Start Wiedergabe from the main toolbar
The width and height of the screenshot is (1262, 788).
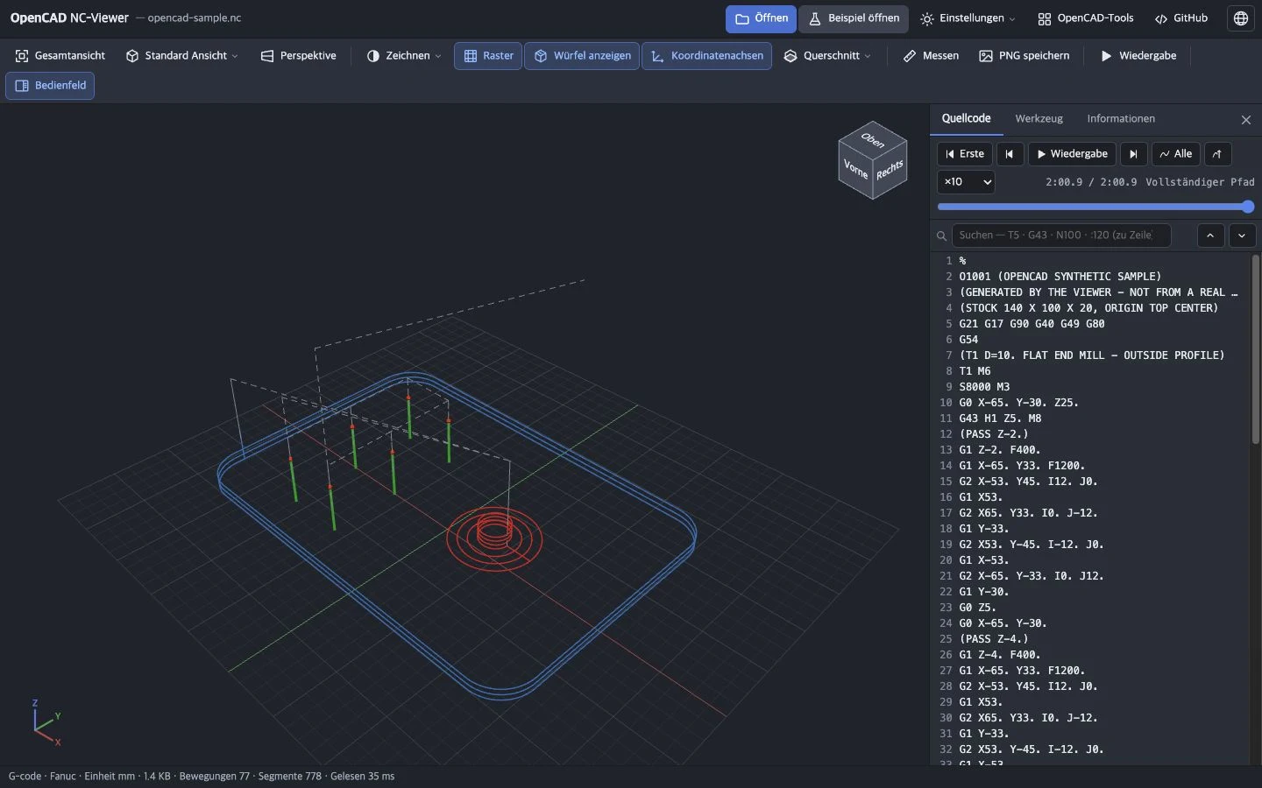click(x=1138, y=56)
